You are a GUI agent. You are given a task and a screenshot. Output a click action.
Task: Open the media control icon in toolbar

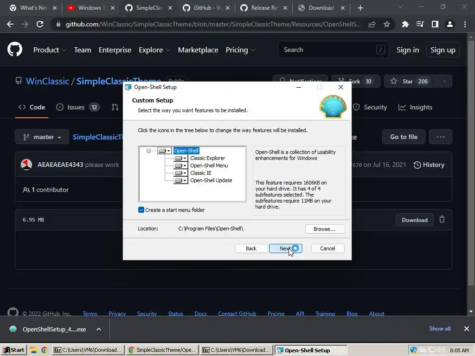tap(420, 24)
